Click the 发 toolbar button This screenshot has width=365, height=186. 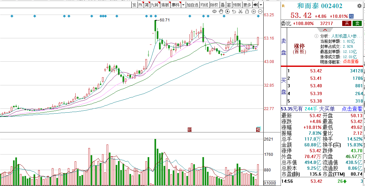(134, 5)
